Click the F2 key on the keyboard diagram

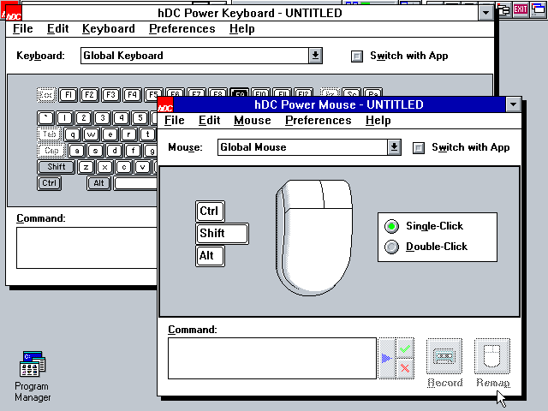89,95
